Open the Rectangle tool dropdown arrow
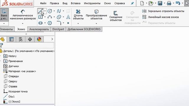This screenshot has width=189, height=106. (45, 17)
